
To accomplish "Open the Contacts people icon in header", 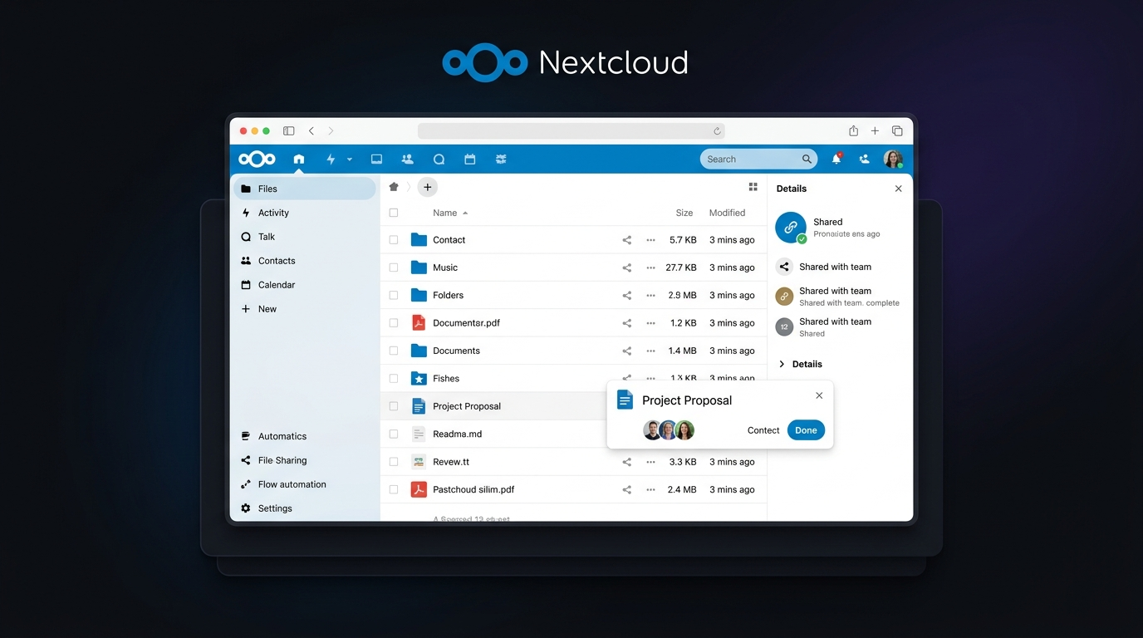I will coord(407,159).
